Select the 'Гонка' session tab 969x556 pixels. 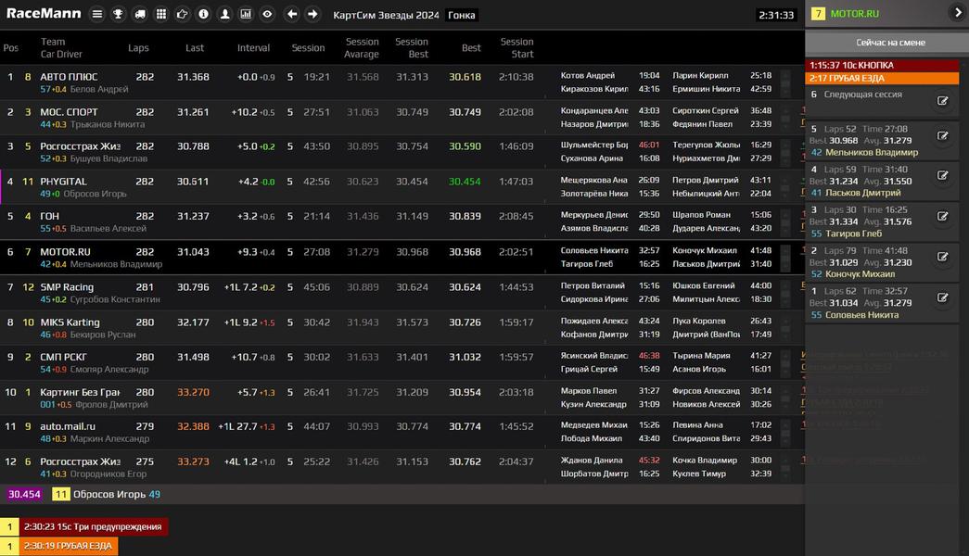462,15
